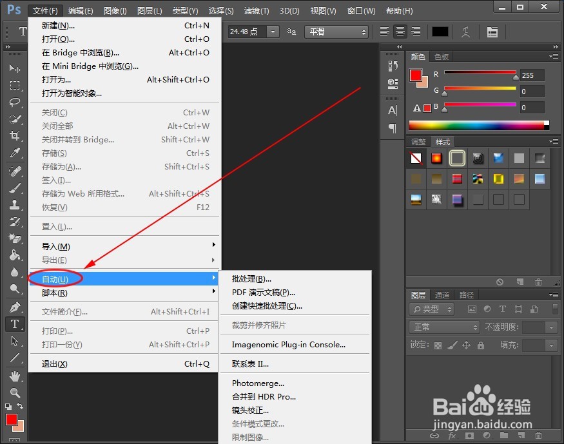564x444 pixels.
Task: Toggle pixel layer filter icon
Action: pos(472,309)
